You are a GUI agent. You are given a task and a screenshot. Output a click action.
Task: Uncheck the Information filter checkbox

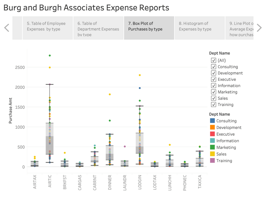click(x=213, y=86)
